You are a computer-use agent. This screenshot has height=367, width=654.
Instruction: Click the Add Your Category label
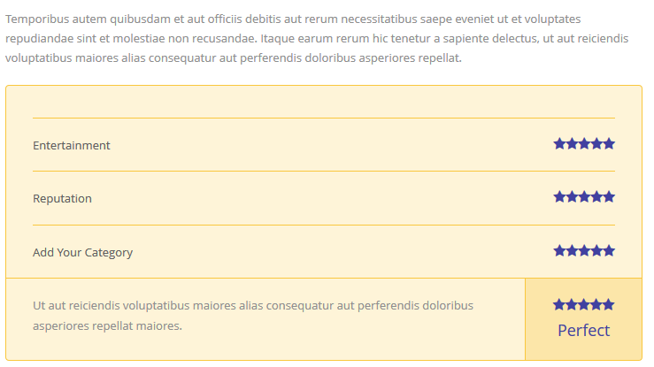coord(82,253)
